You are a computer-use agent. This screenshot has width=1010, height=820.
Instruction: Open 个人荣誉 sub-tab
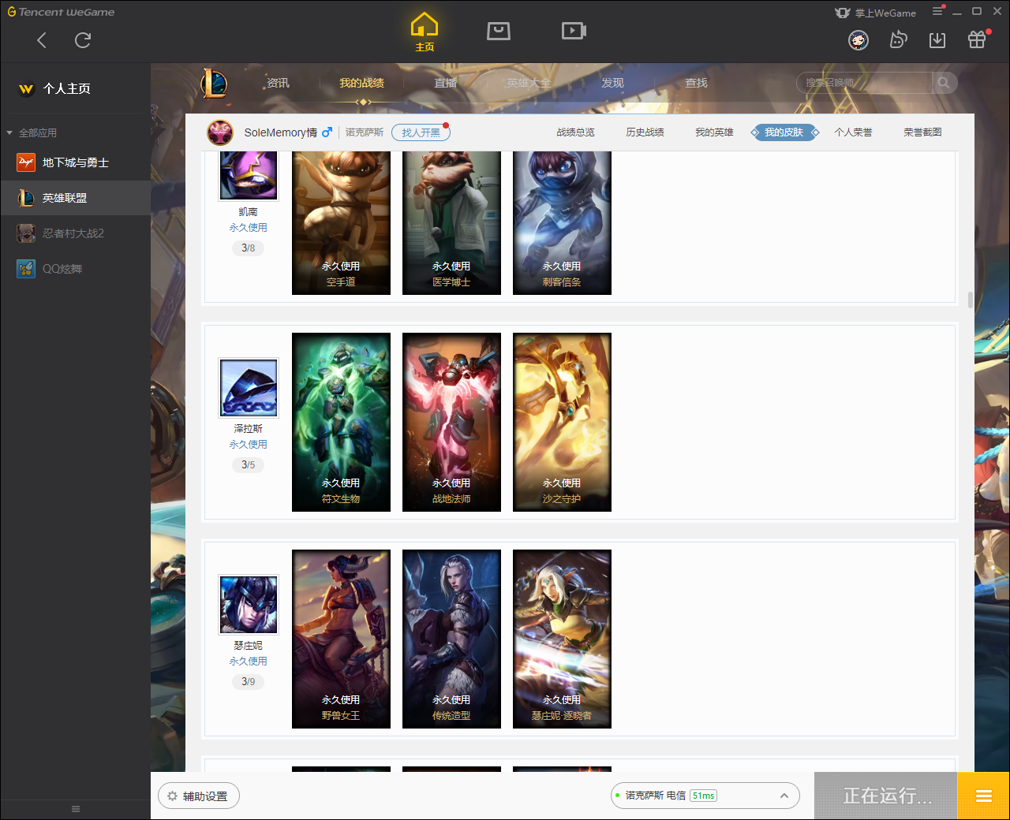pyautogui.click(x=853, y=132)
